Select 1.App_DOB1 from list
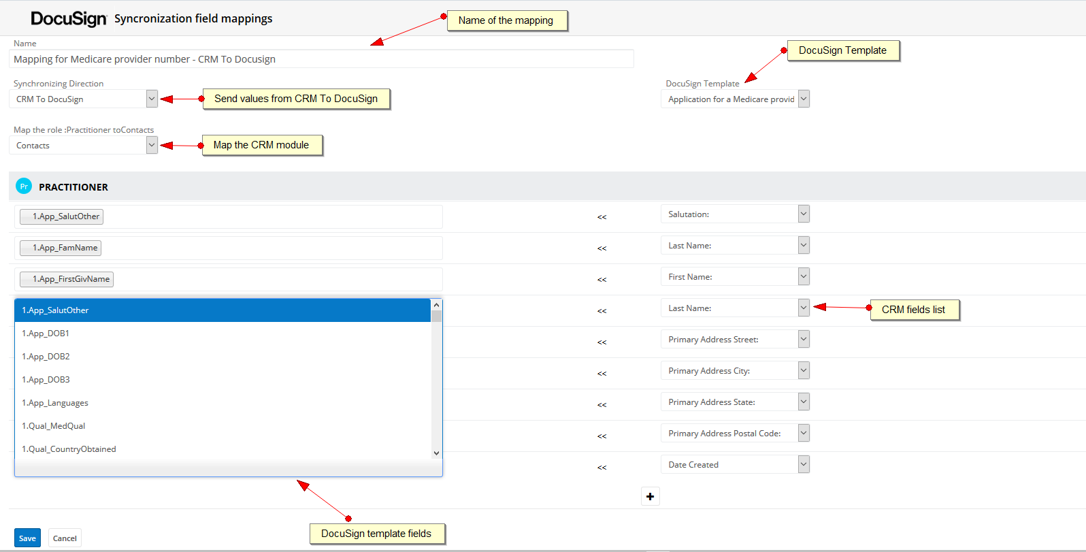 click(223, 334)
